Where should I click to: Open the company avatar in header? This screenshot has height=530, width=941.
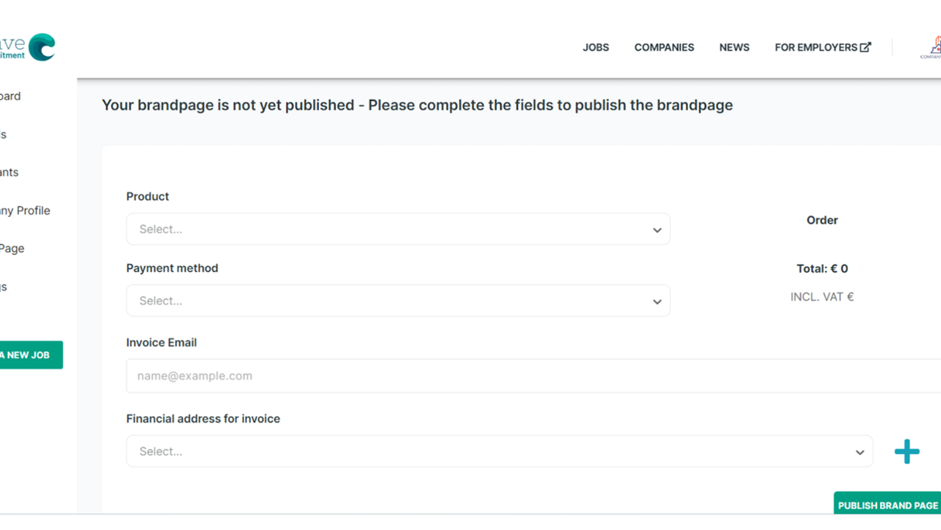click(x=931, y=47)
